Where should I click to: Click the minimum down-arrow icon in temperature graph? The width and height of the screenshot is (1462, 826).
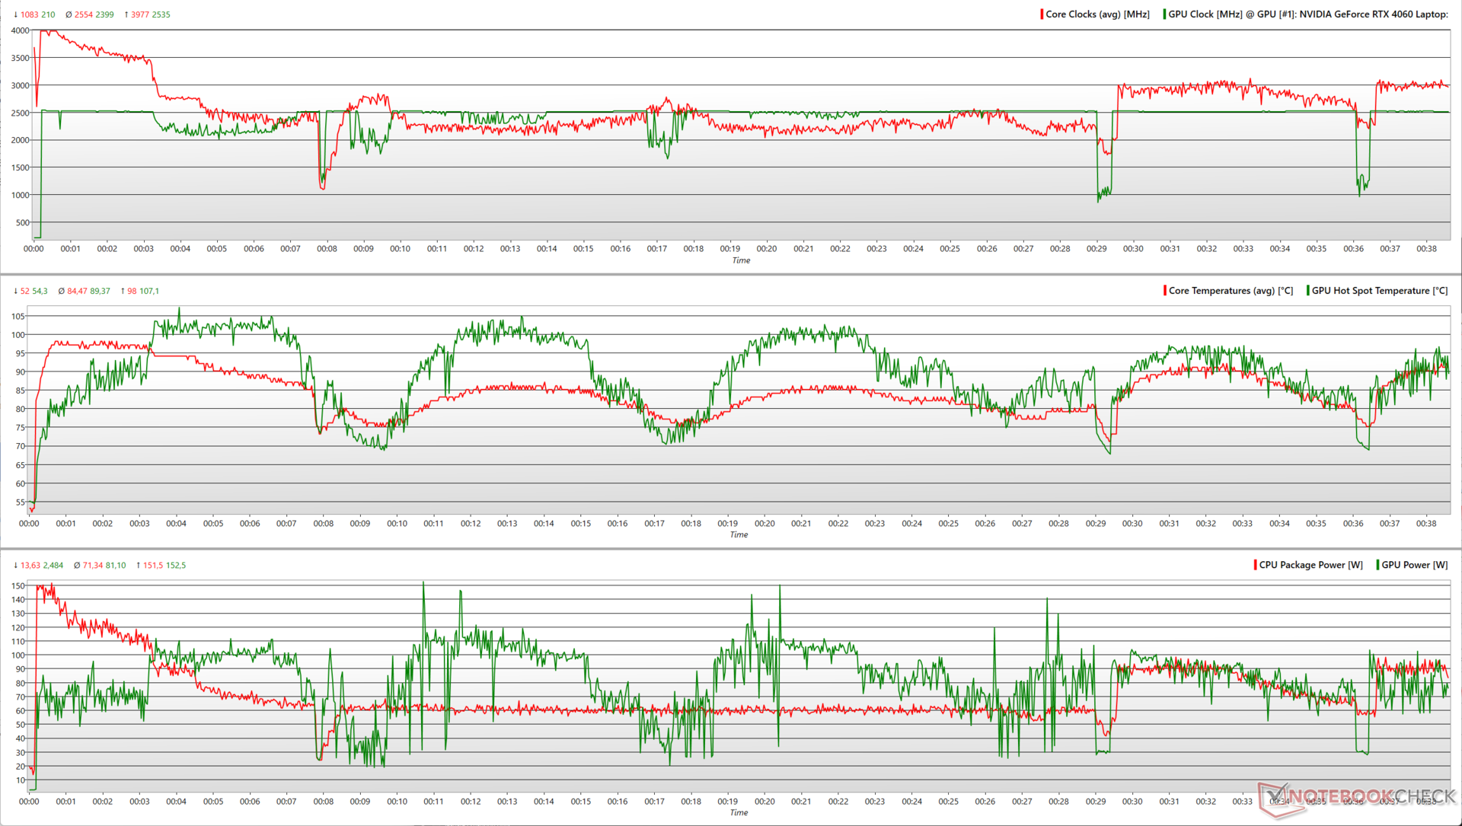coord(15,291)
